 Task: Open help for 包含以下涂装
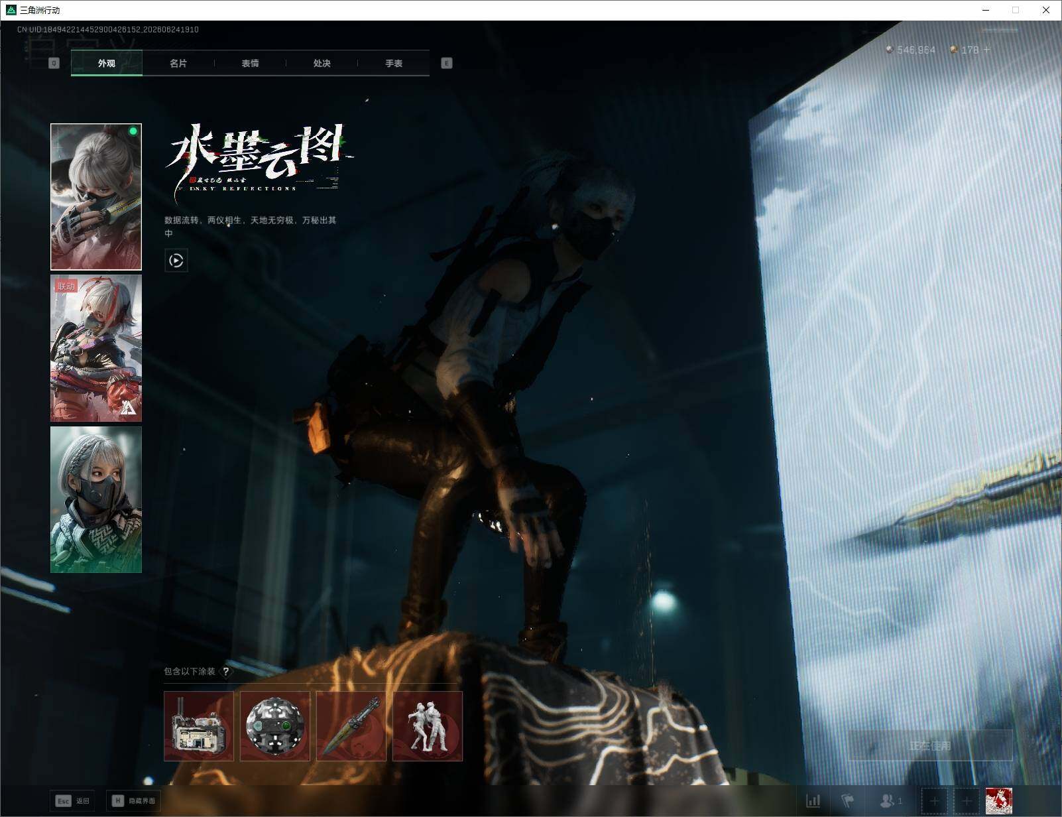tap(226, 671)
